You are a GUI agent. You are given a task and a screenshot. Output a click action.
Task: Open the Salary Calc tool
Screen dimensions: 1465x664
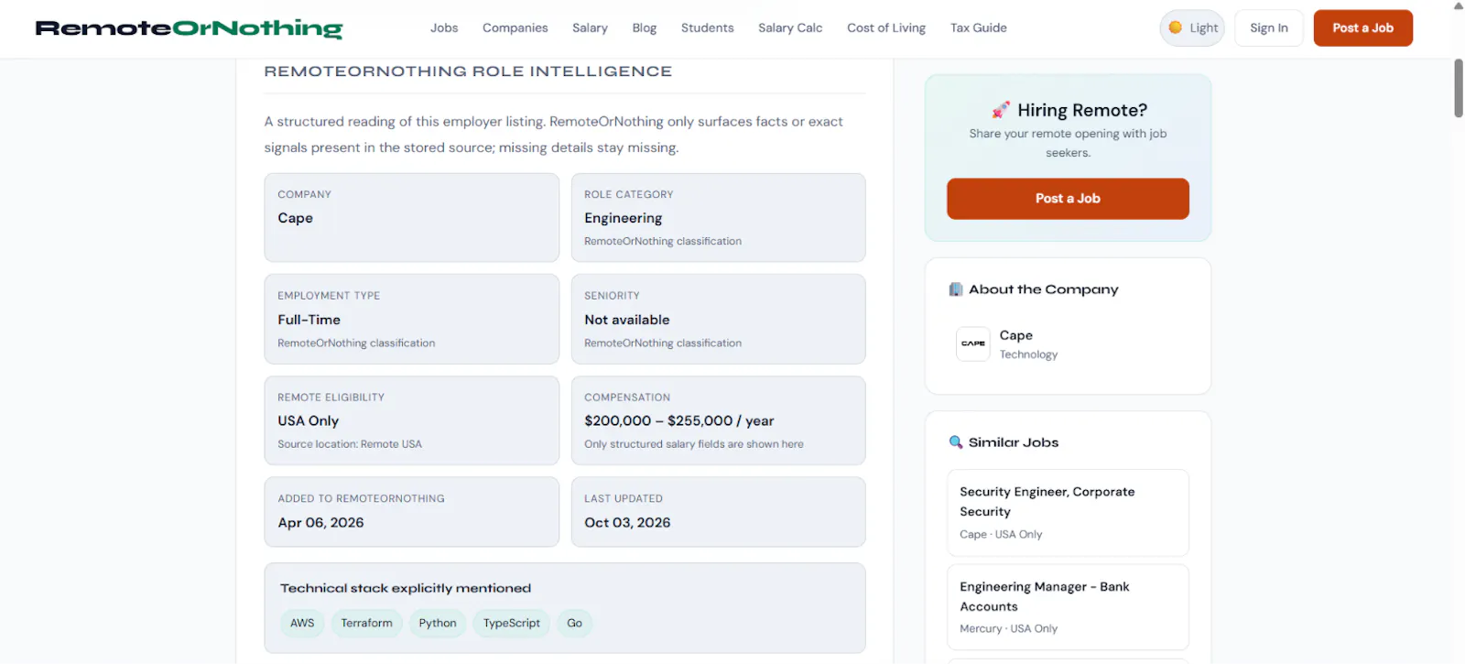[x=790, y=28]
